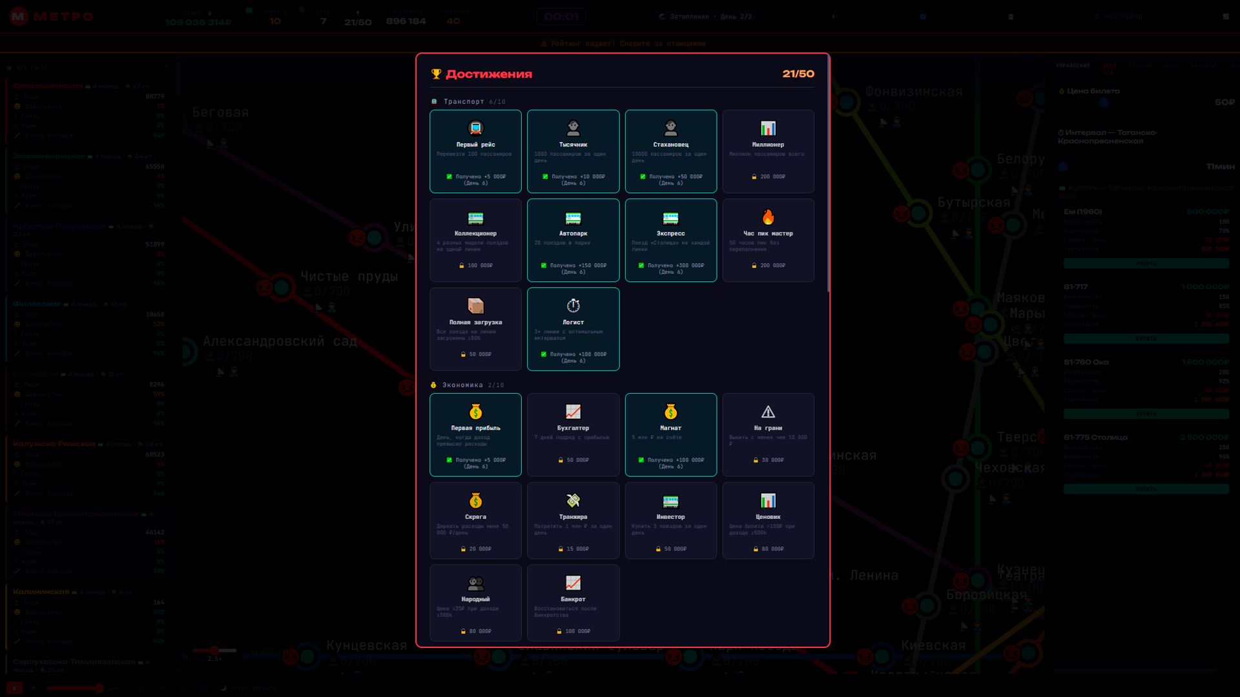Click the green checkmark on Автопарк
The width and height of the screenshot is (1240, 697).
543,265
